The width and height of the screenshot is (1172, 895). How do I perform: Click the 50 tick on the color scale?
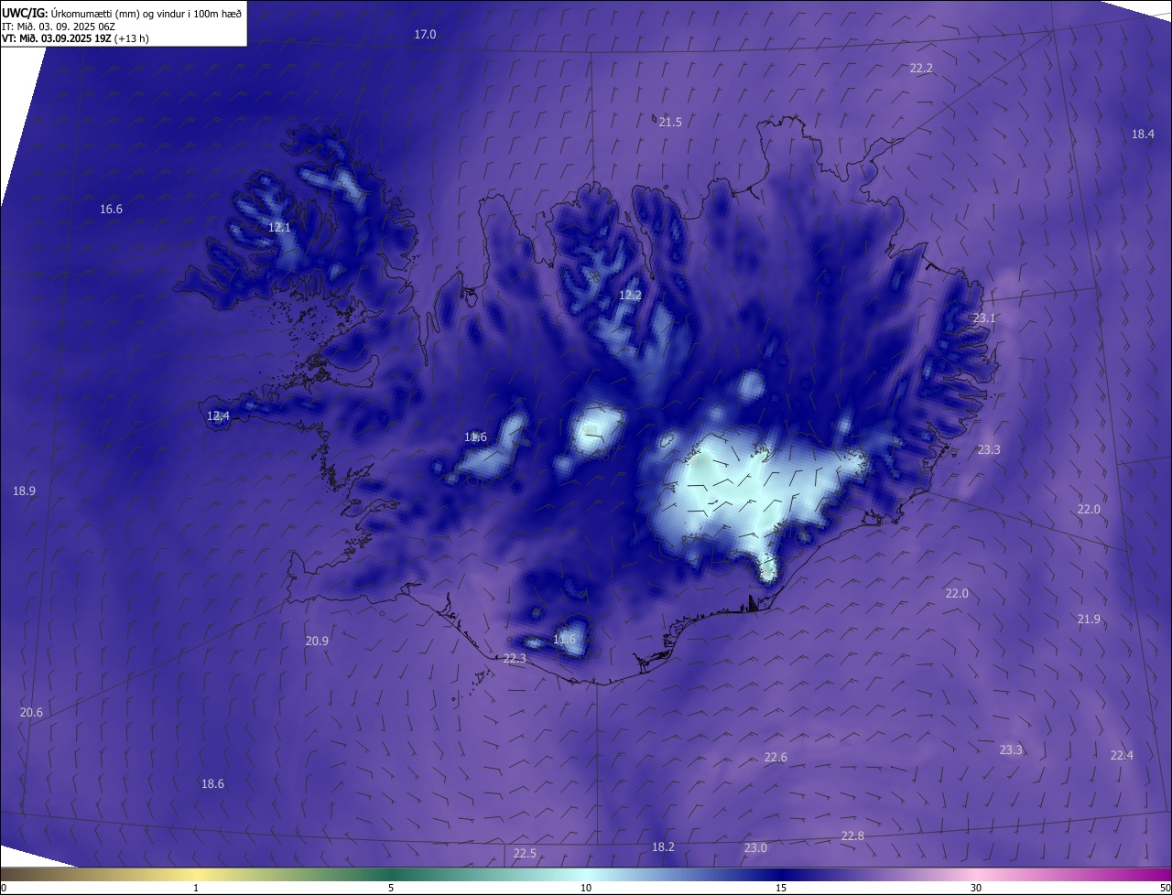[x=1165, y=888]
